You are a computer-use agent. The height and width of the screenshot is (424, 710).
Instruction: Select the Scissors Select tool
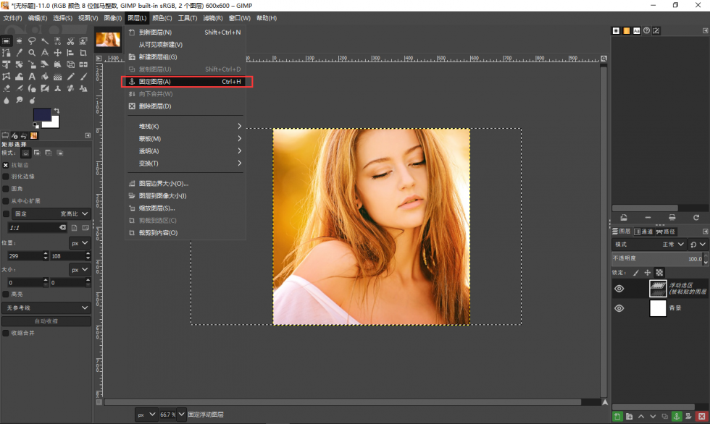click(x=71, y=41)
